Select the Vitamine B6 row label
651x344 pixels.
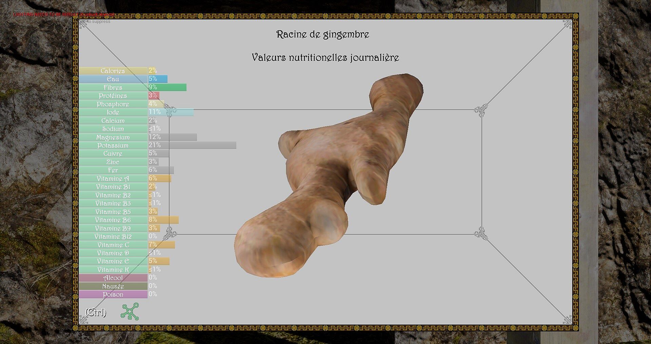tap(113, 220)
